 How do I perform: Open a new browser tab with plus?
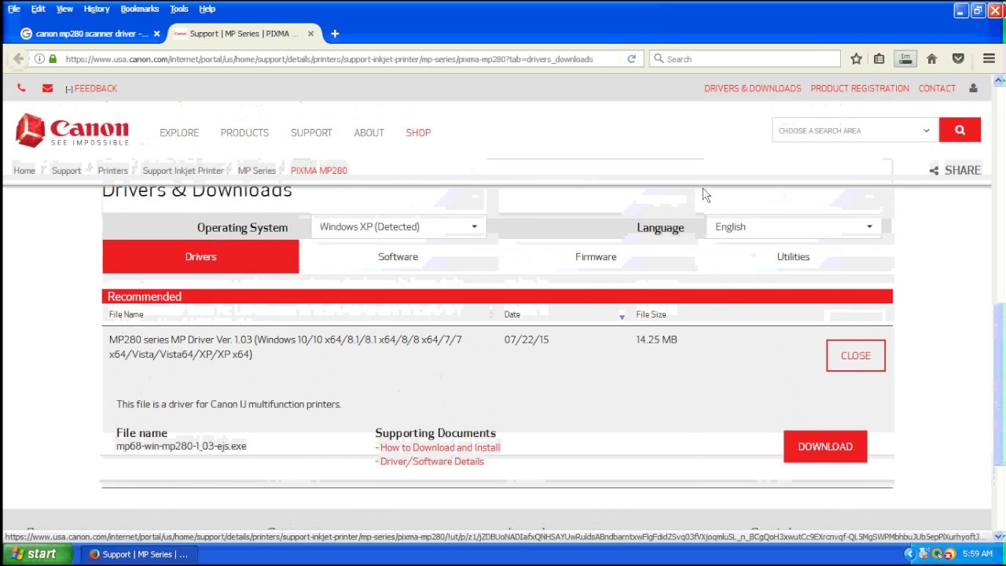pos(335,34)
